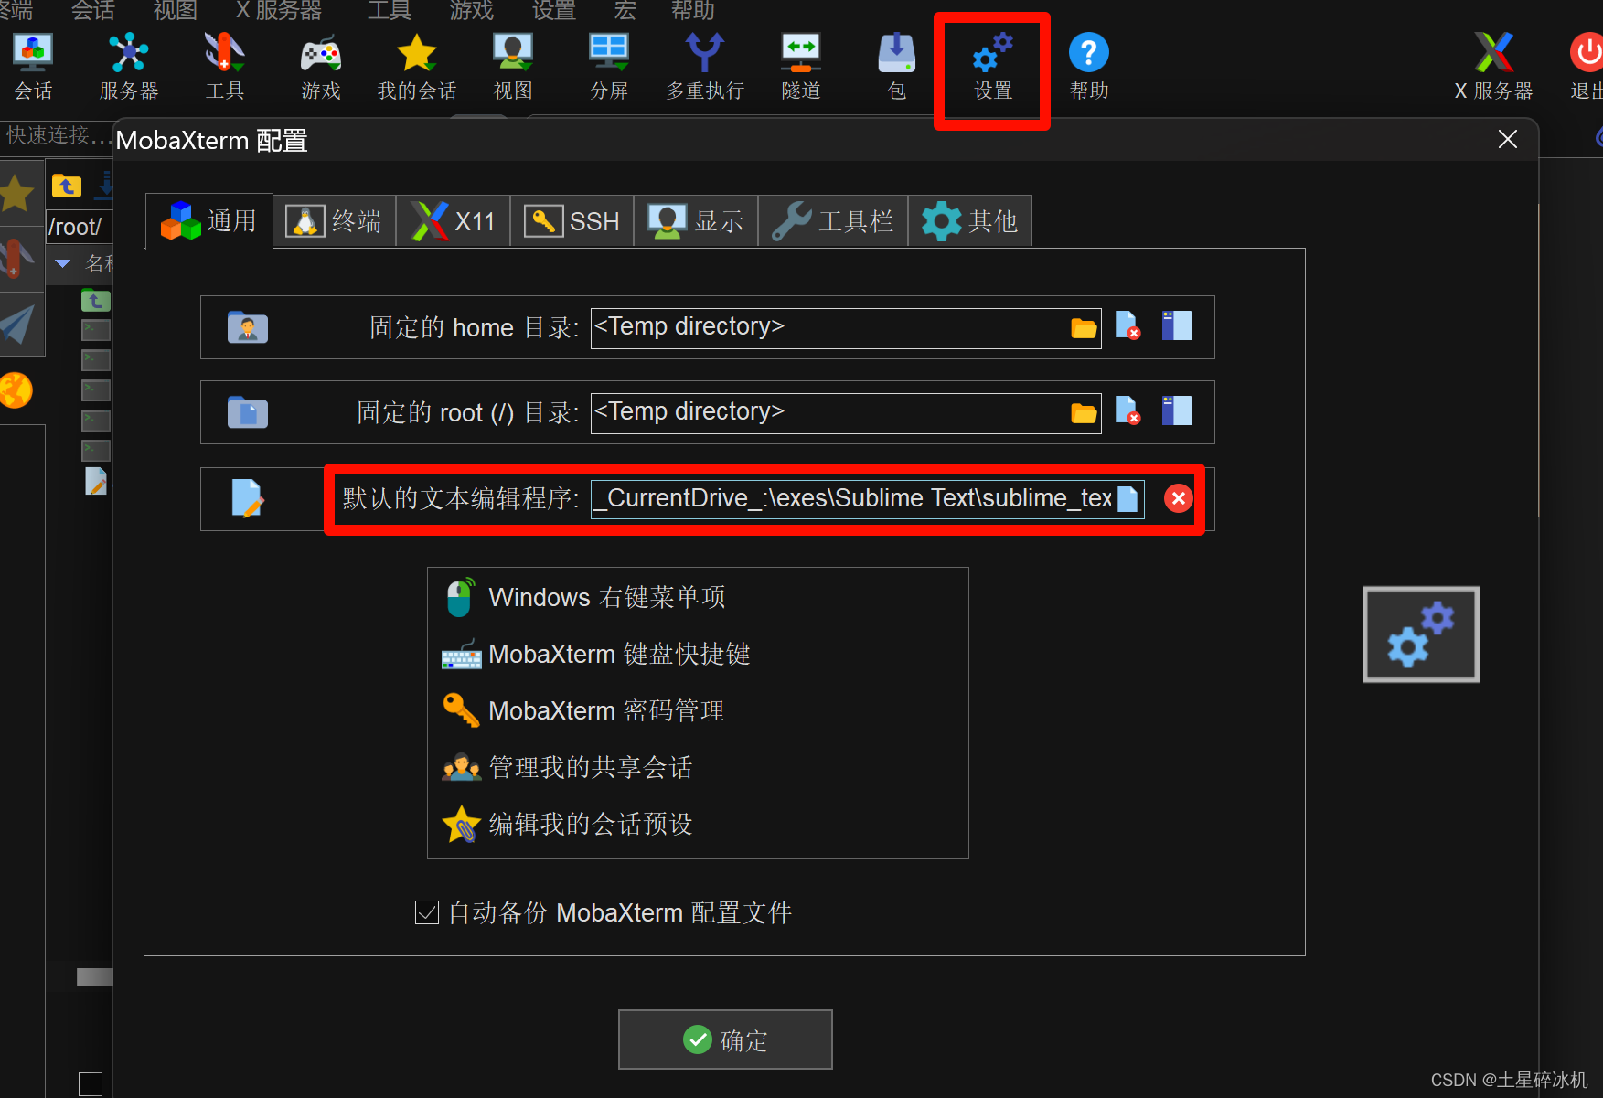Browse file for default text editor

coord(1128,498)
